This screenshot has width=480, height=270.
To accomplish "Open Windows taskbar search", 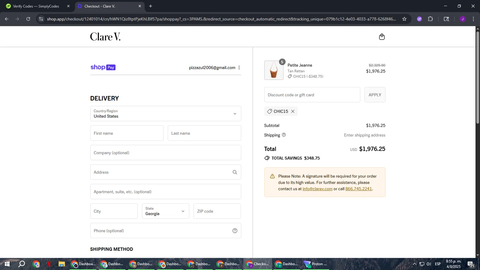I will click(x=21, y=264).
